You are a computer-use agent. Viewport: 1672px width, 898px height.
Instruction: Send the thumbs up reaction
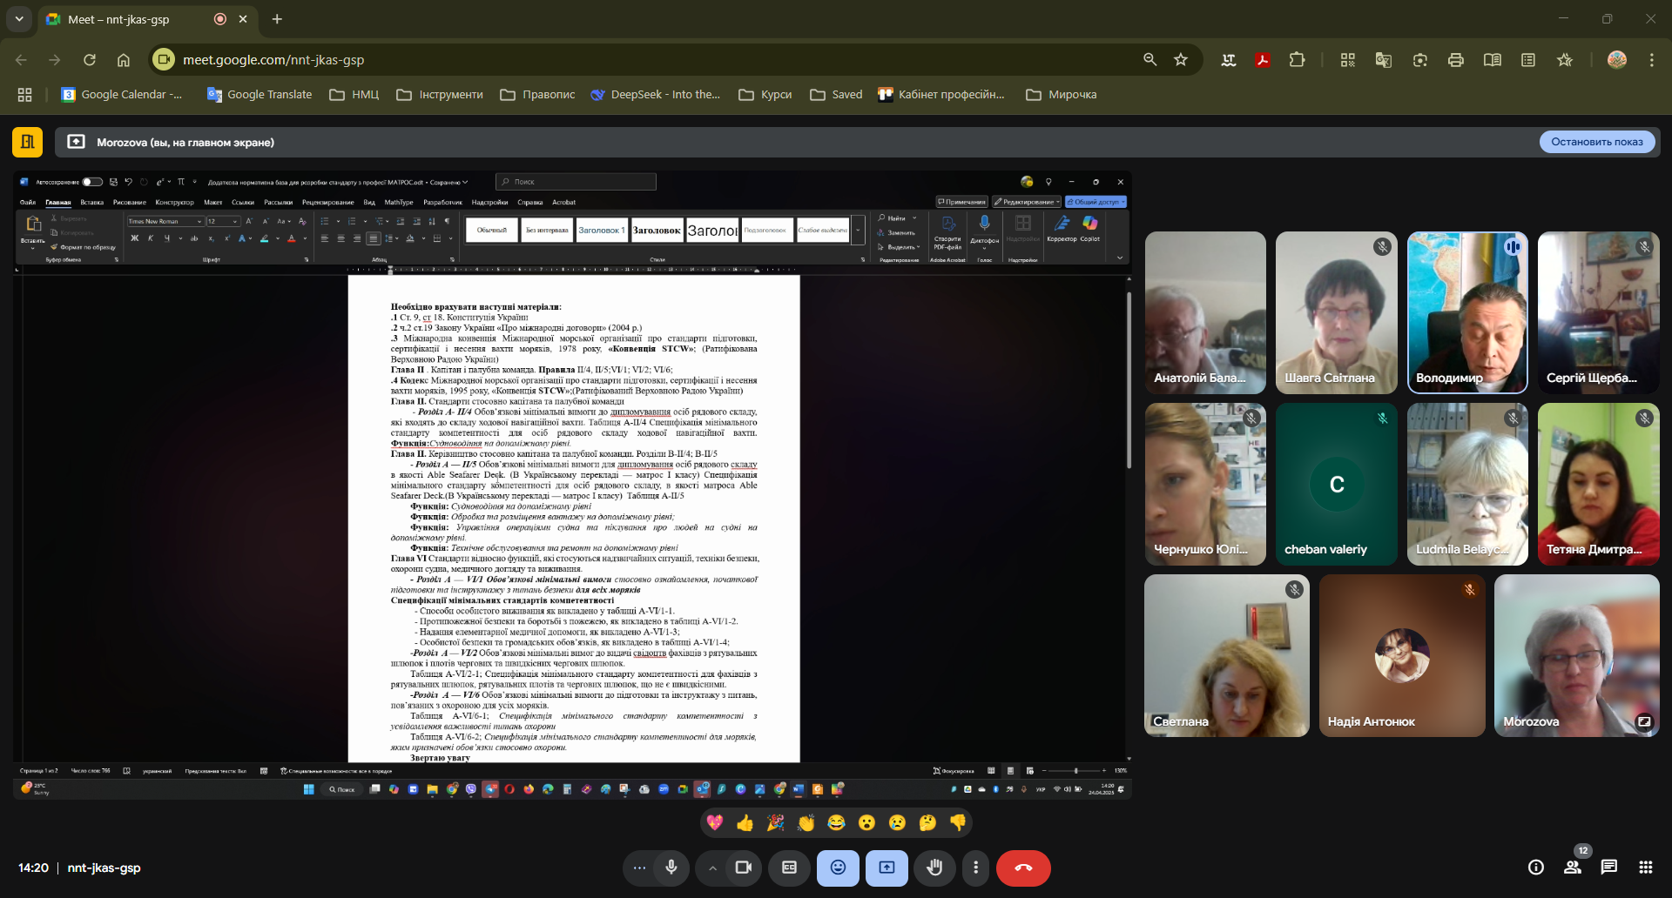click(745, 823)
